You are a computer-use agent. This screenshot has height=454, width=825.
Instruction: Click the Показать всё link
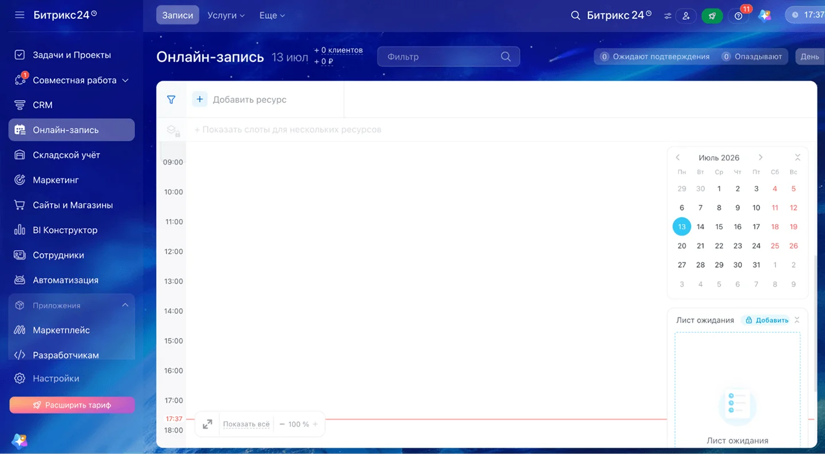246,424
